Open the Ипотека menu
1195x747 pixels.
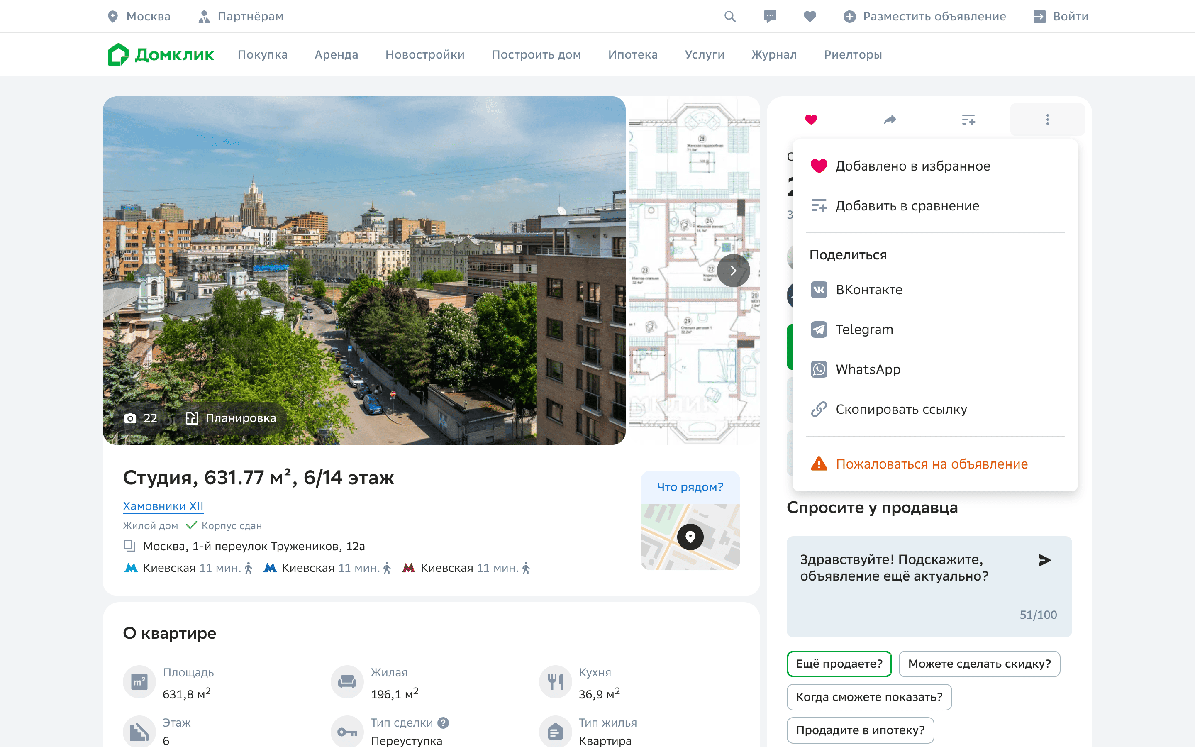632,54
